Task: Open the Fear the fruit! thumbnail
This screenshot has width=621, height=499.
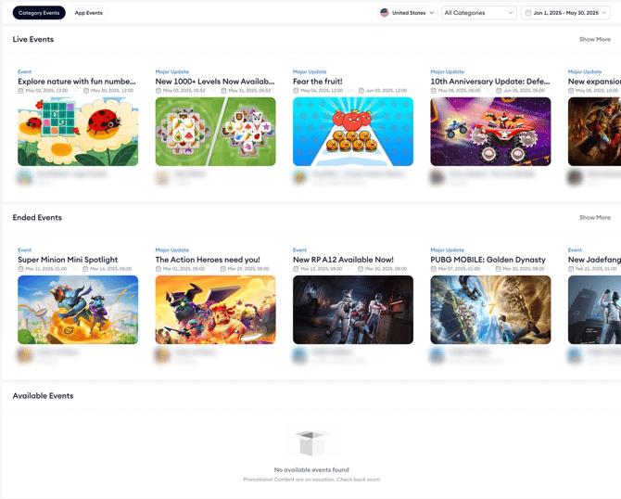Action: [x=353, y=132]
